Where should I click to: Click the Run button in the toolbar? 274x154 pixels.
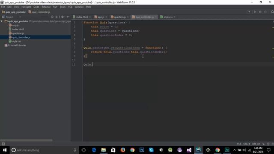pos(255,12)
